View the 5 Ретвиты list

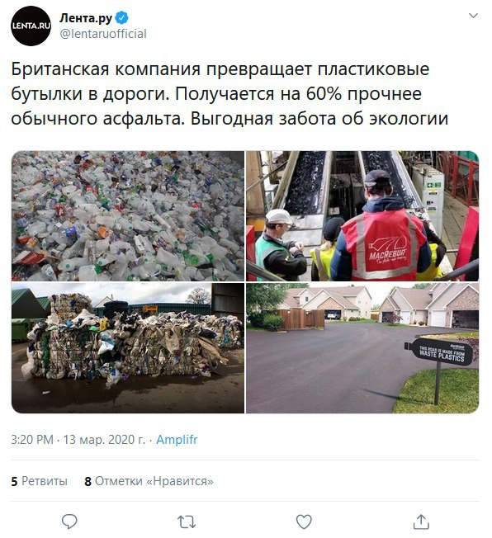click(39, 481)
